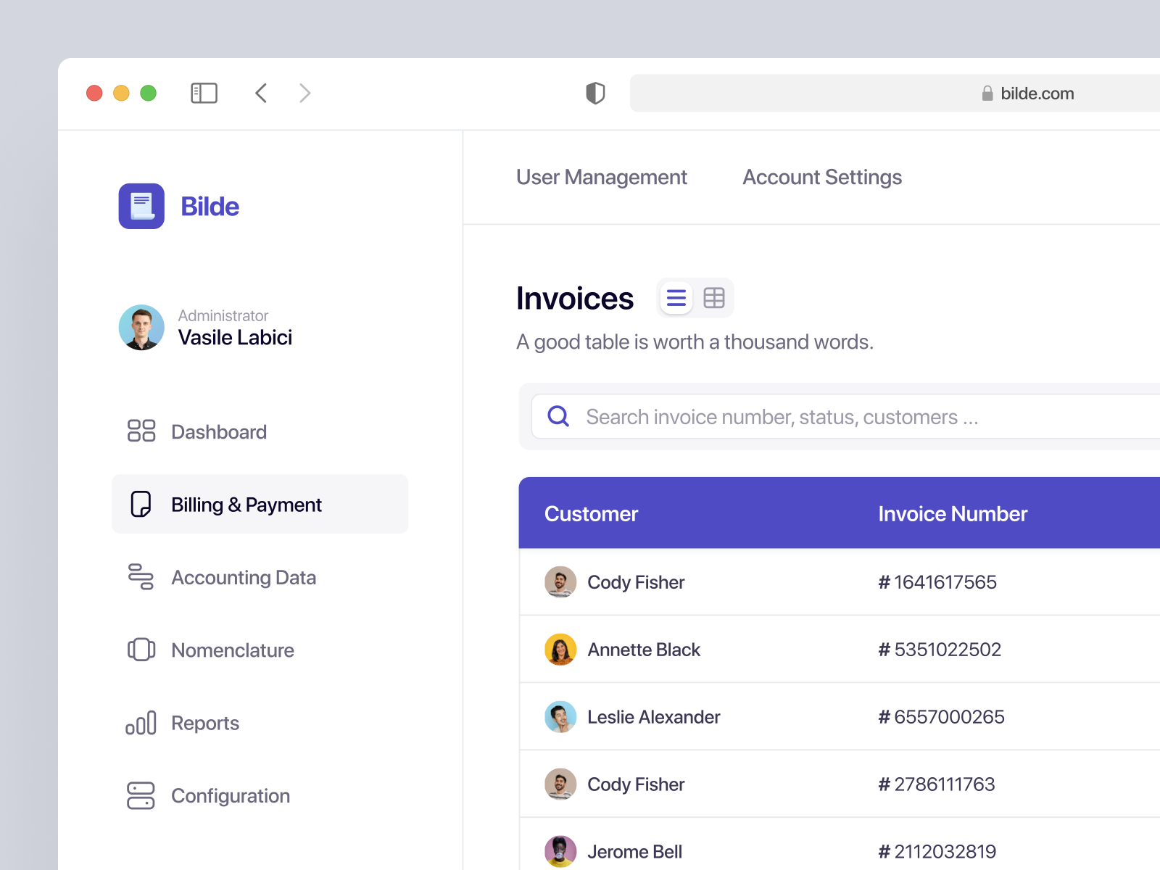Click the Bilde purple logo icon

coord(141,206)
